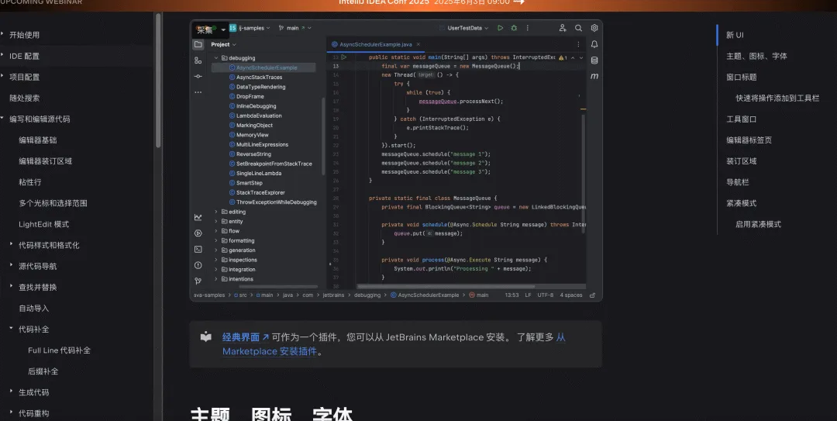This screenshot has height=421, width=837.
Task: Open the More Actions vertical dots beside Debug
Action: (528, 28)
